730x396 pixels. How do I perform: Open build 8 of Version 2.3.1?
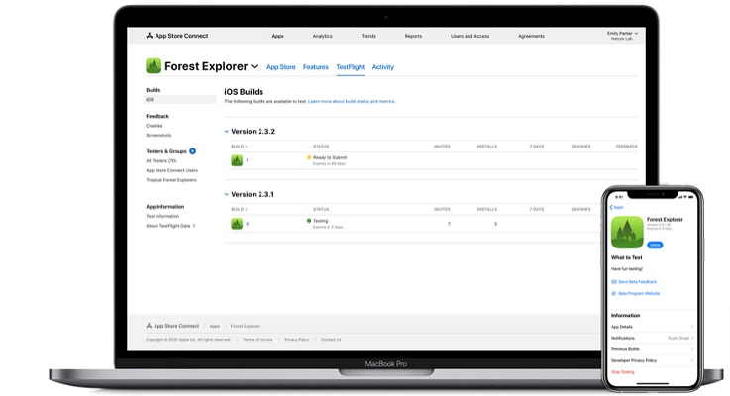247,224
